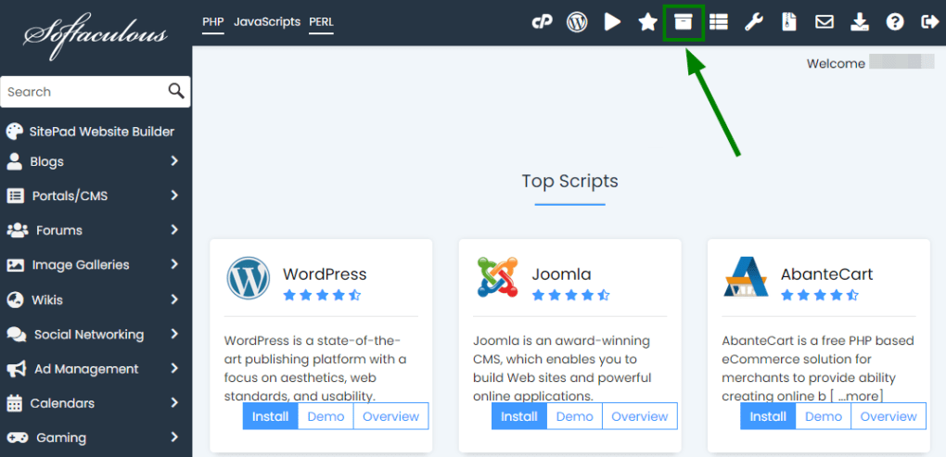The width and height of the screenshot is (946, 457).
Task: Click the Gaming controller icon
Action: (17, 438)
